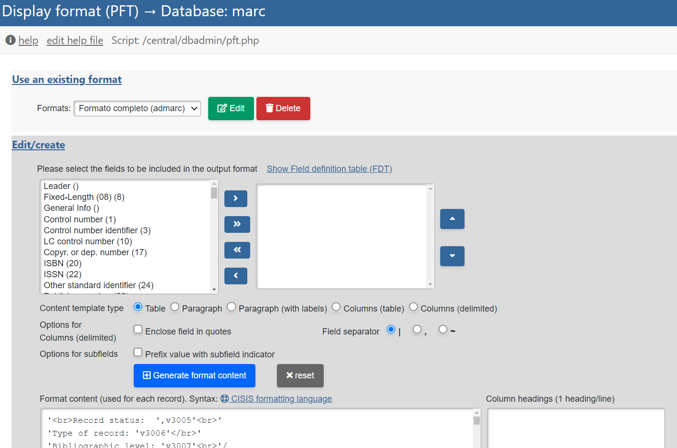
Task: Select Paragraph (with labels) template type
Action: click(x=232, y=307)
